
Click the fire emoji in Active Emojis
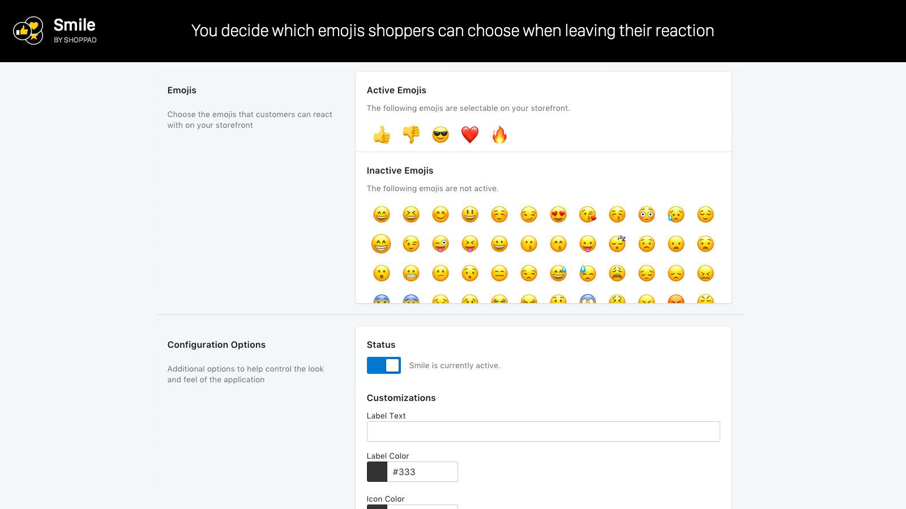(x=499, y=135)
